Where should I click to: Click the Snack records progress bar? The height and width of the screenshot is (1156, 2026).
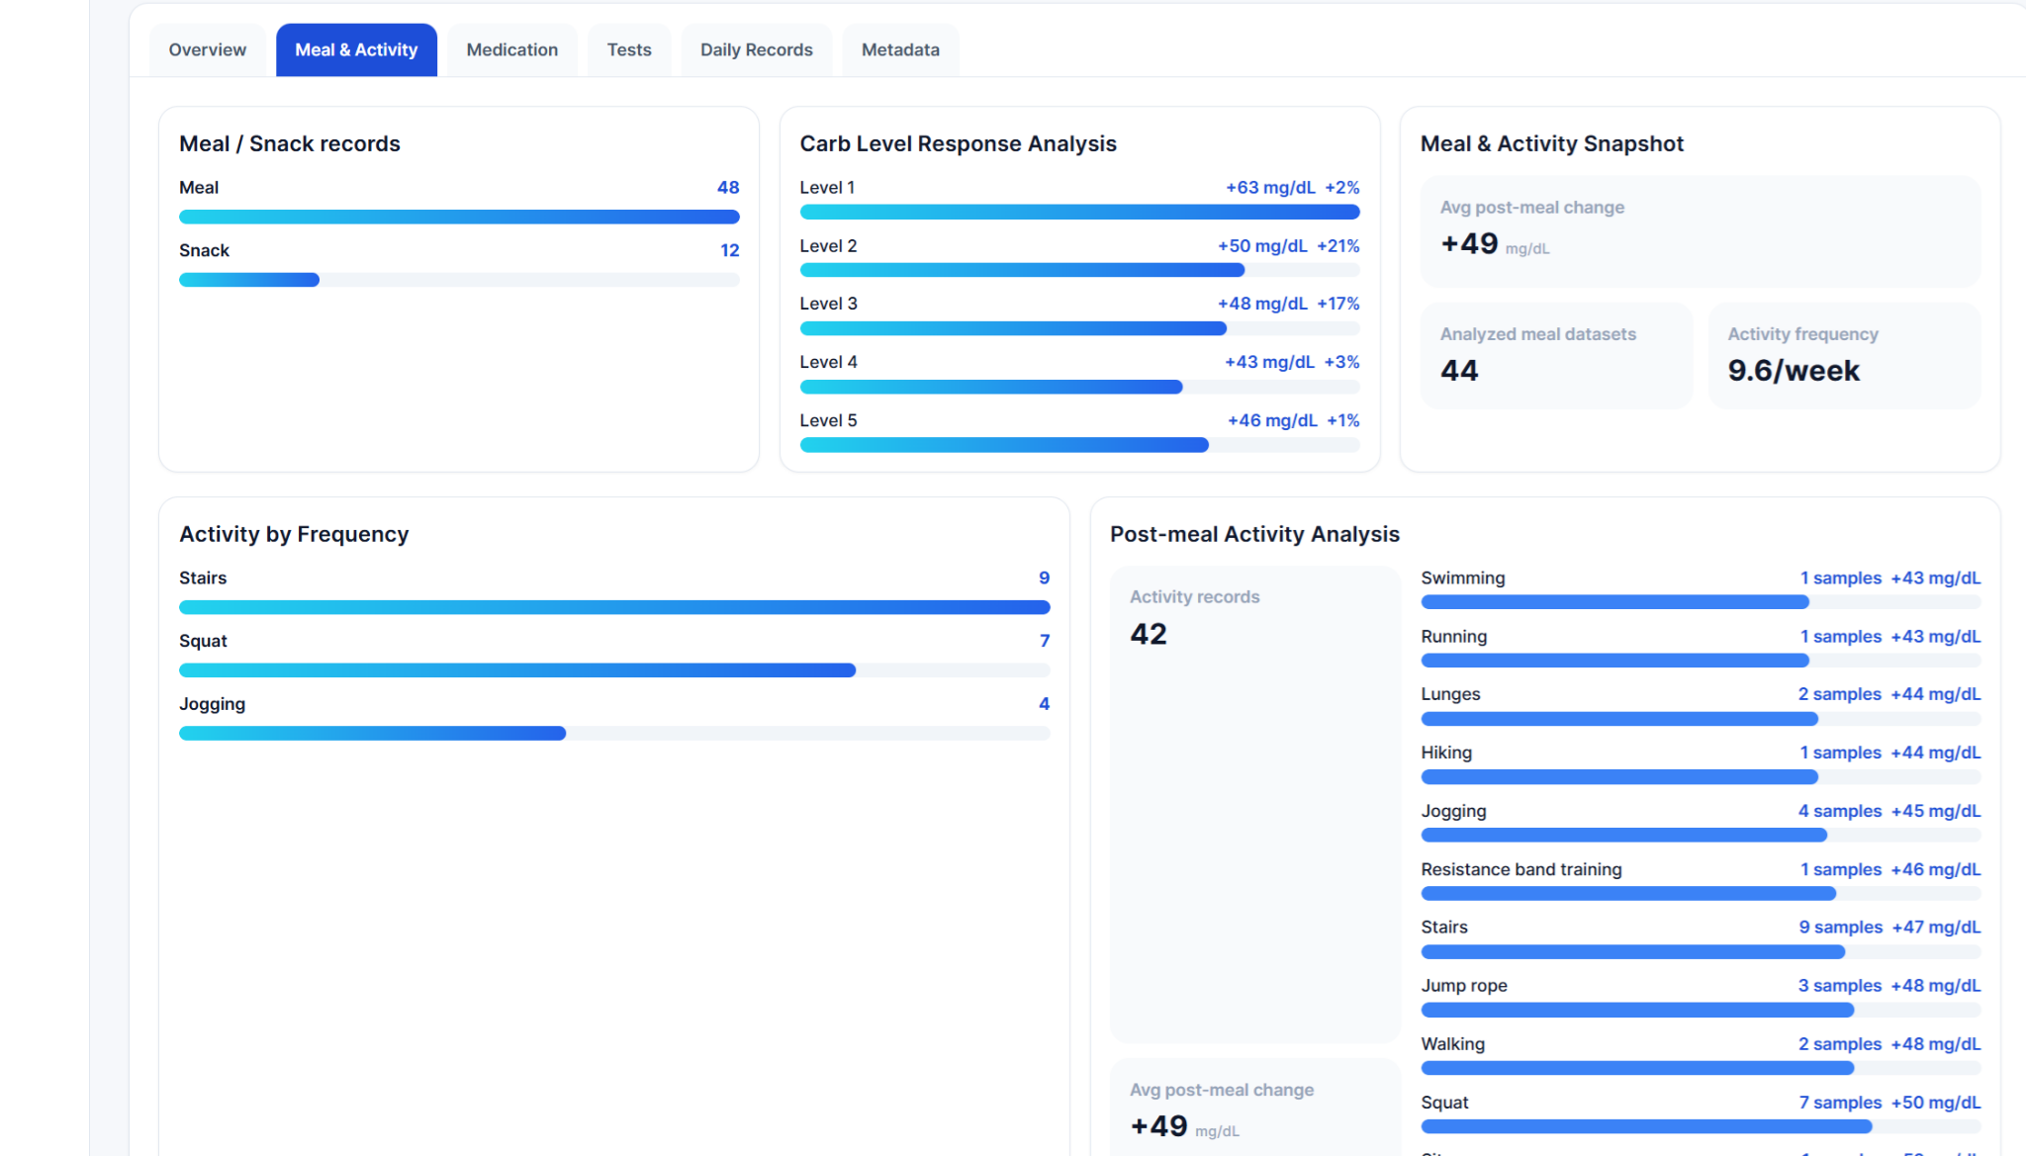459,280
